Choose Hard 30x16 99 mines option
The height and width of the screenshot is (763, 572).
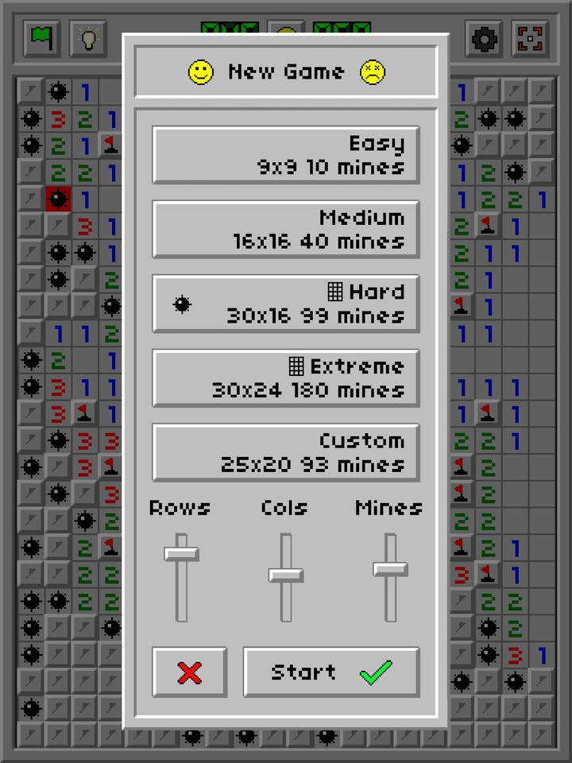coord(286,304)
